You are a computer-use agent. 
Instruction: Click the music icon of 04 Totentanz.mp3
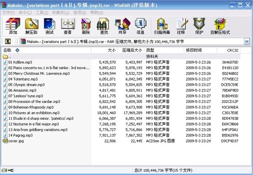[x=5, y=79]
